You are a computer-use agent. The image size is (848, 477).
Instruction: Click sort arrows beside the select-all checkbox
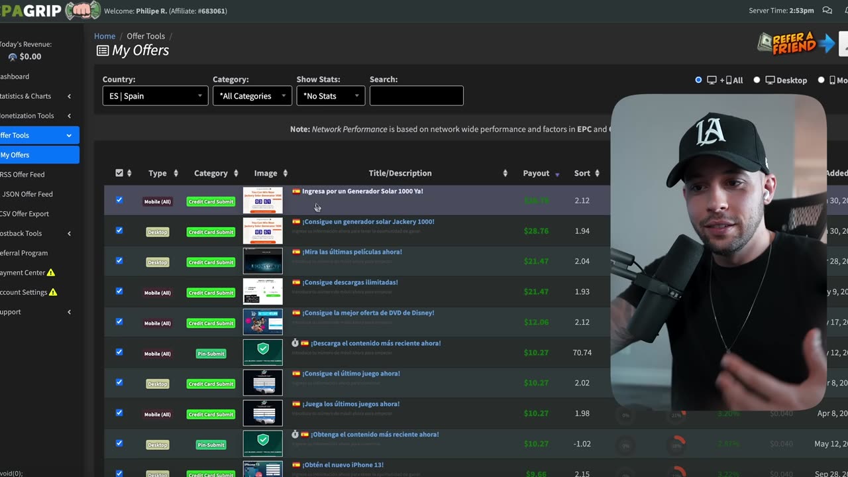129,174
